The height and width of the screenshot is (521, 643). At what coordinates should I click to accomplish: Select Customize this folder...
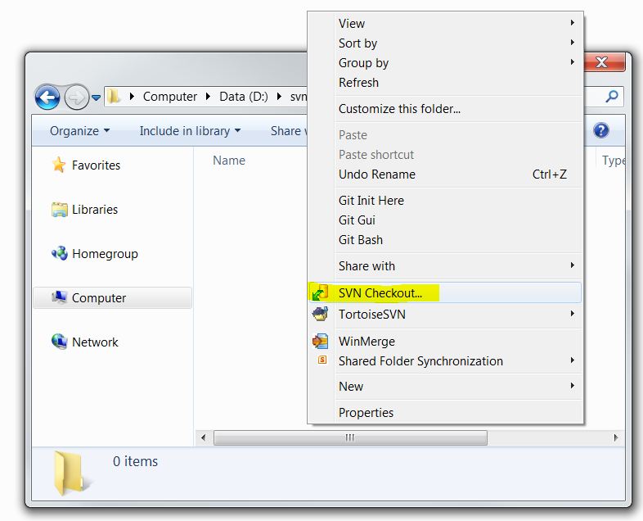(444, 109)
